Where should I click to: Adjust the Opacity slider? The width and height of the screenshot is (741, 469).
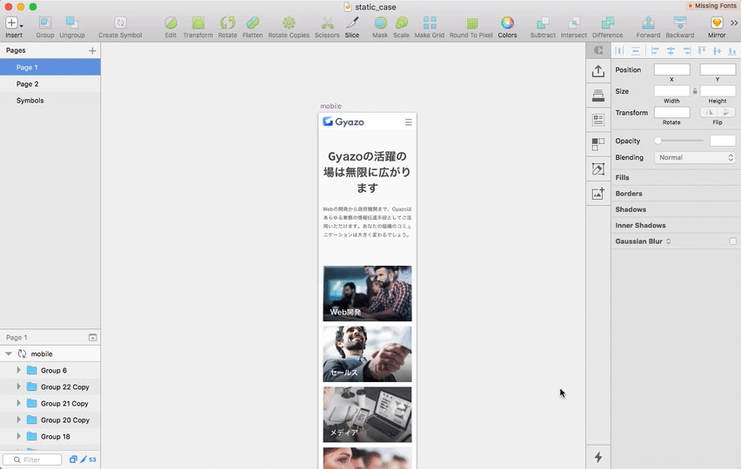point(680,141)
